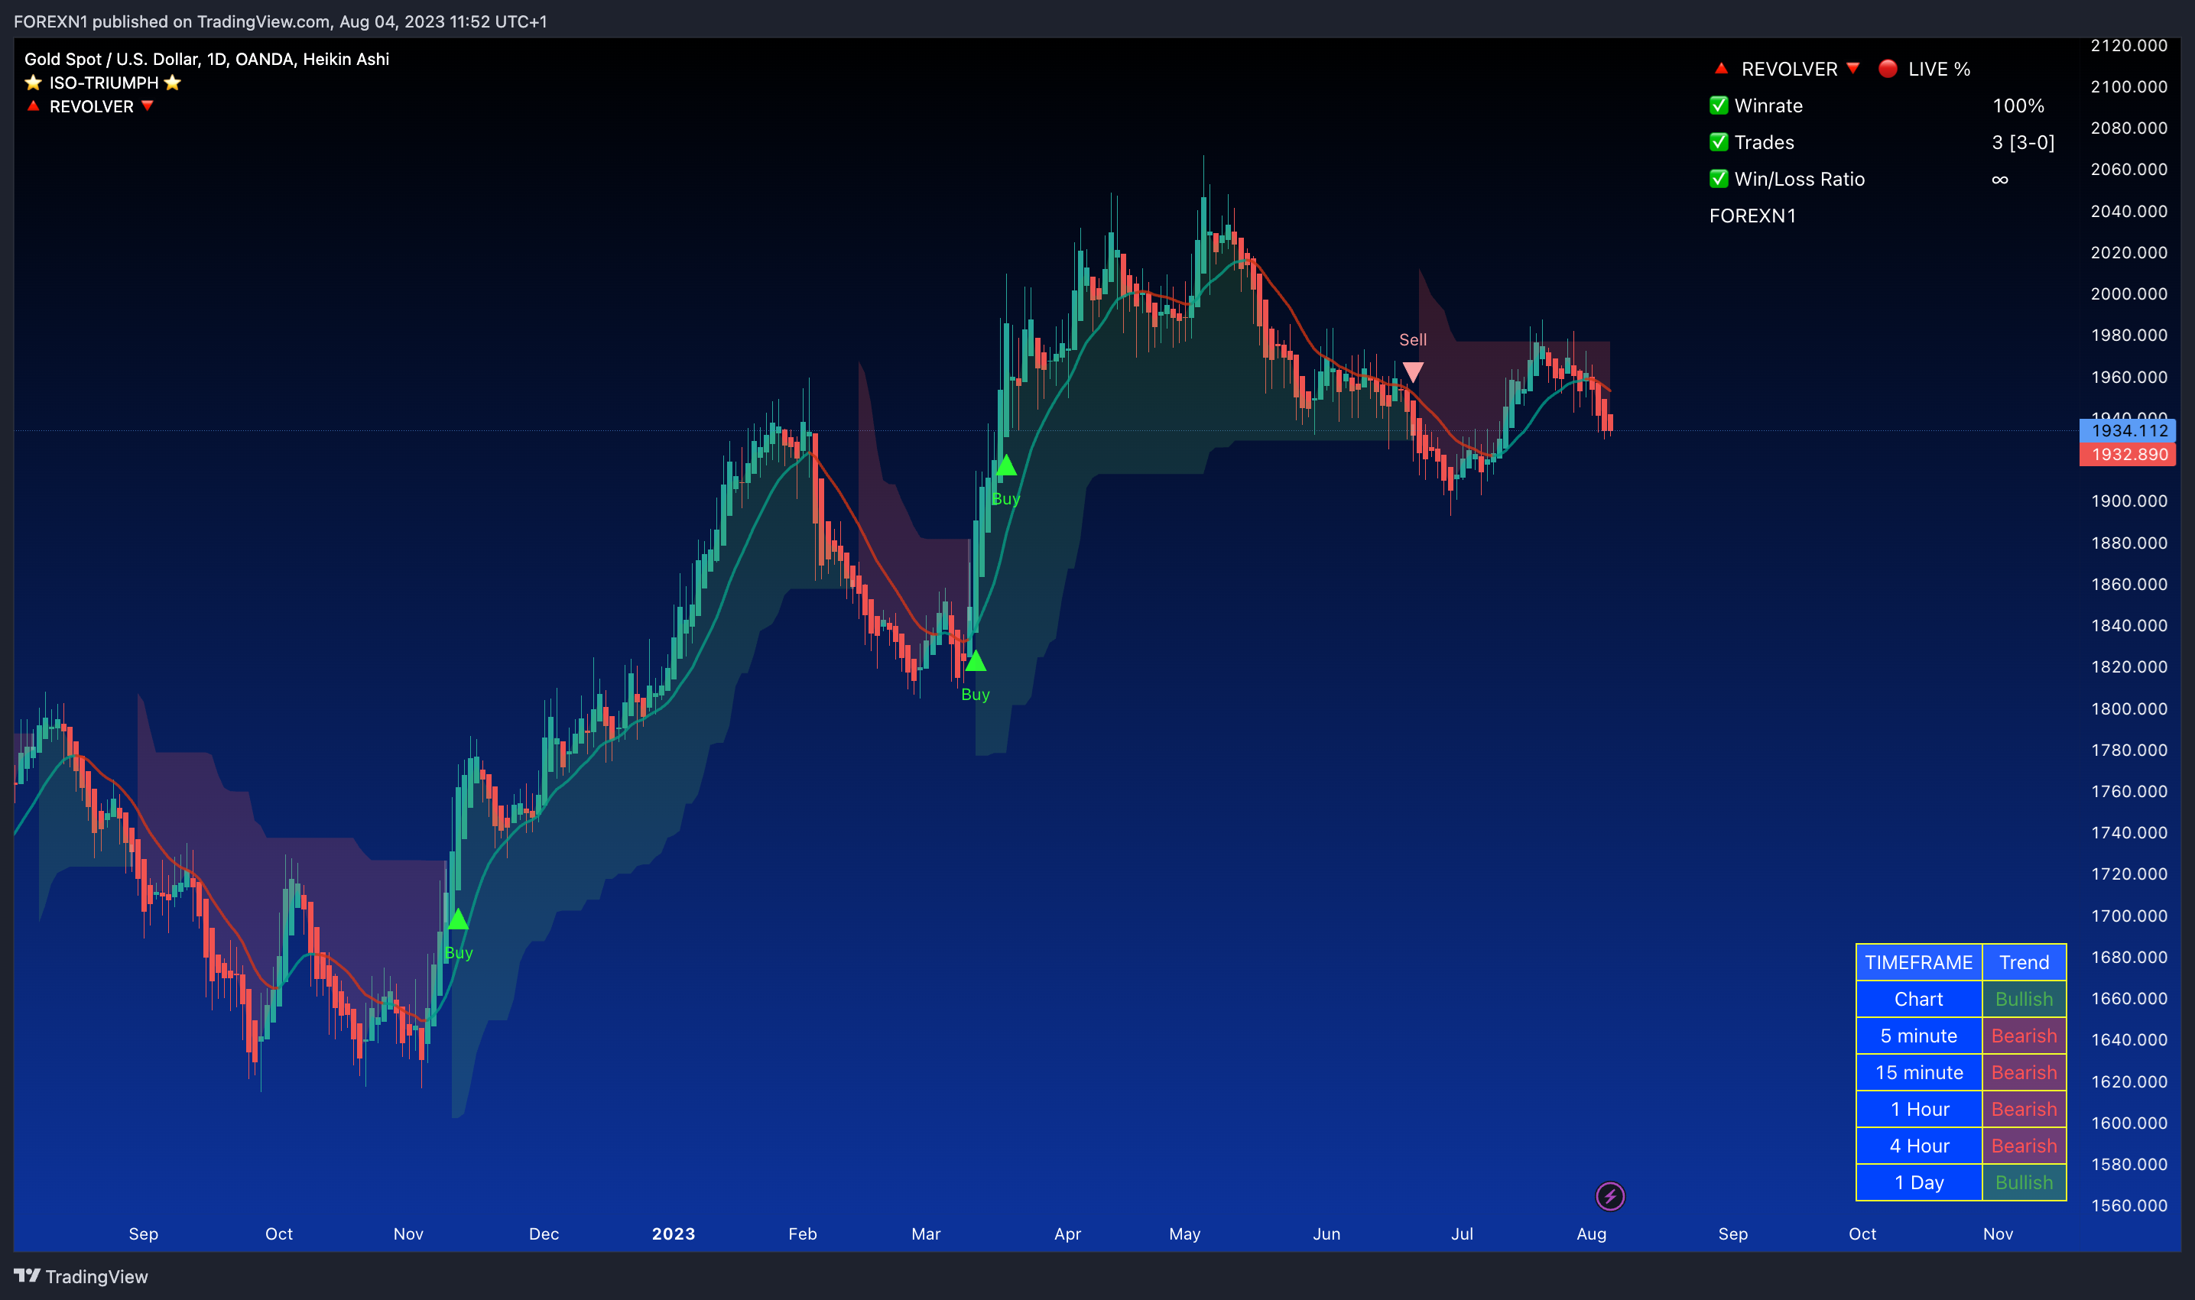
Task: Click the Trades green checkmark
Action: pyautogui.click(x=1719, y=142)
